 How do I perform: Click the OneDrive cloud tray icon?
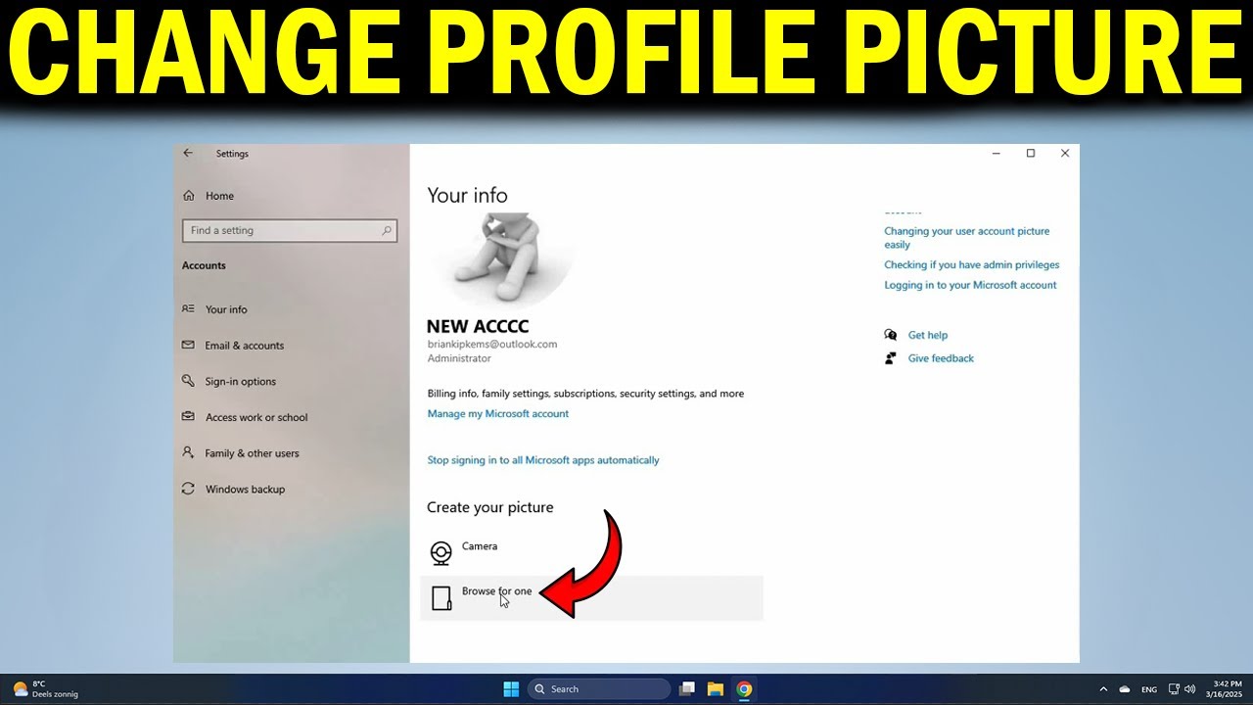pyautogui.click(x=1125, y=689)
